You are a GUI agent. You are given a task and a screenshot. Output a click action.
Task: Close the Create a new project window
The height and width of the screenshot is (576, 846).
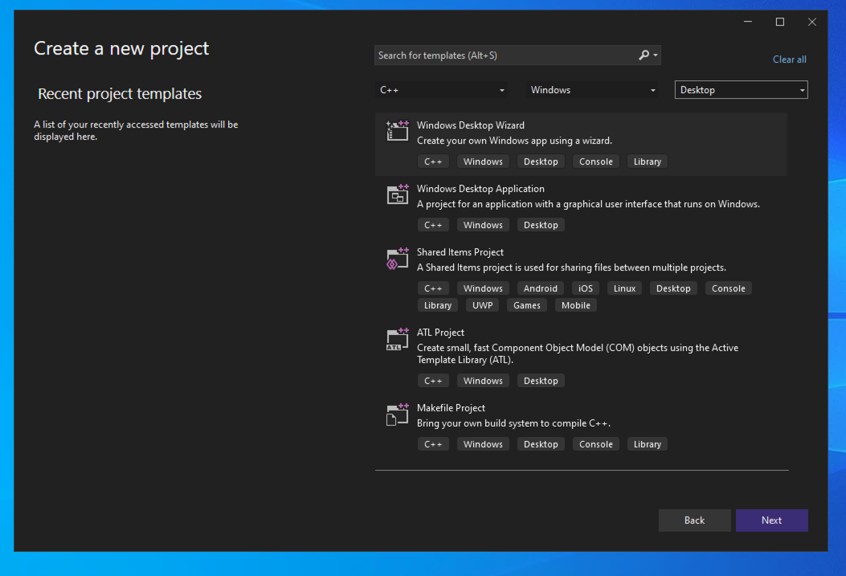[812, 22]
